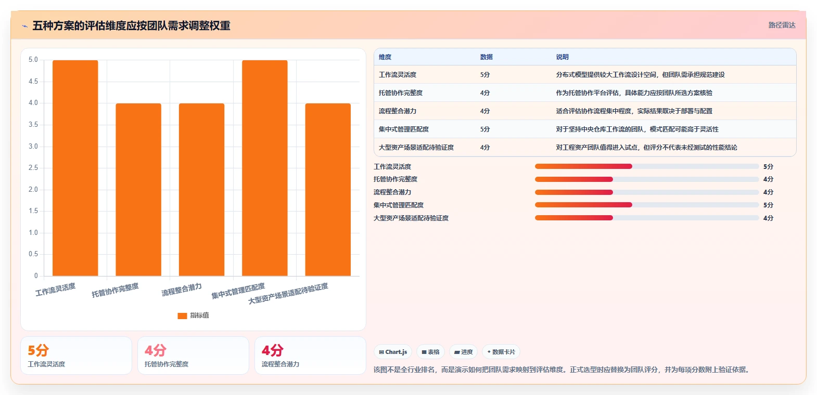Select the 数据卡片 tag chip

pos(501,352)
